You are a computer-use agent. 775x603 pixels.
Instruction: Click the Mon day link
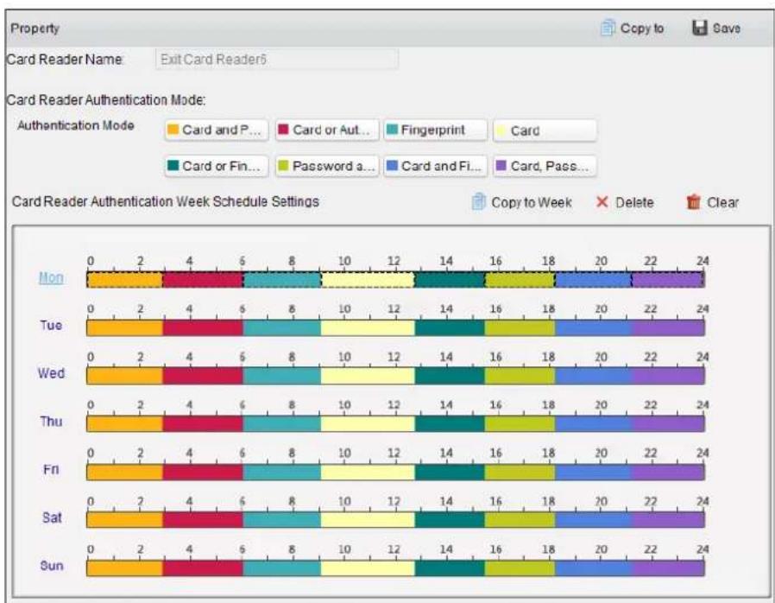click(51, 278)
